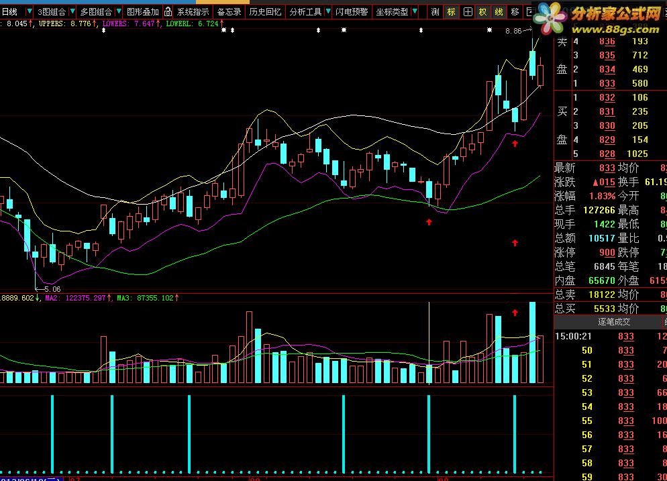The height and width of the screenshot is (481, 667).
Task: Select the 15:00:21 trade record row
Action: [x=611, y=336]
